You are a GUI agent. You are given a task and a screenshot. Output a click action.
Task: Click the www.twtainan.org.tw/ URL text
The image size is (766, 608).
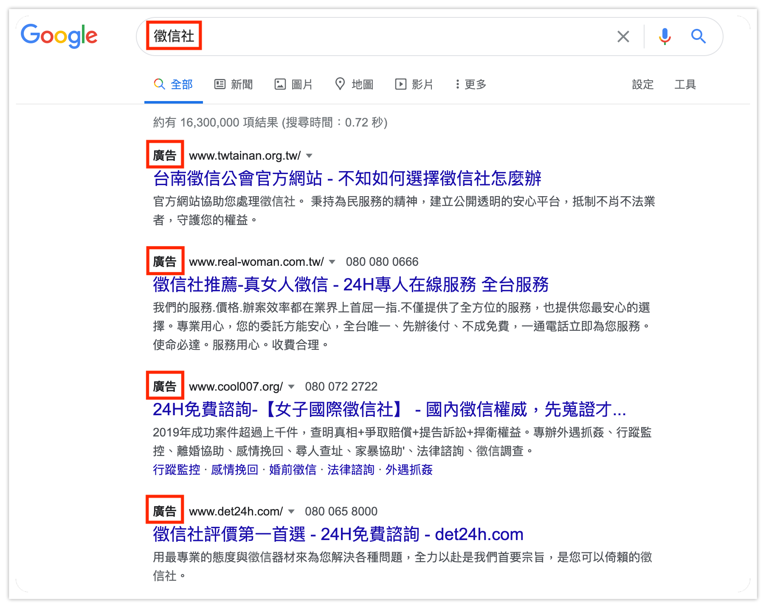coord(245,156)
